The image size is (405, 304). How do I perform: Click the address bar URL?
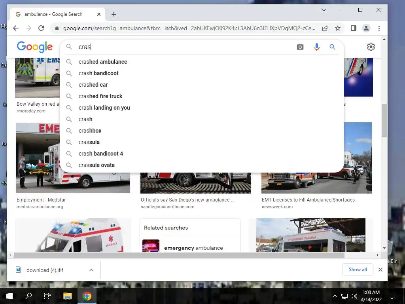pos(189,28)
